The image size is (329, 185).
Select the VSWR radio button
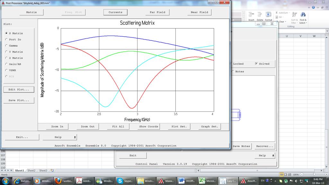[x=6, y=70]
